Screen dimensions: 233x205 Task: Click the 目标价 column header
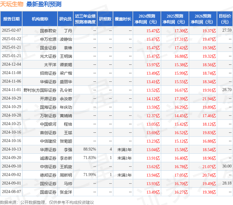(225, 19)
